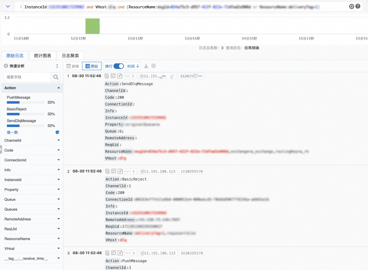Focus the 搜索字段 search box
368x270 pixels.
[x=27, y=77]
